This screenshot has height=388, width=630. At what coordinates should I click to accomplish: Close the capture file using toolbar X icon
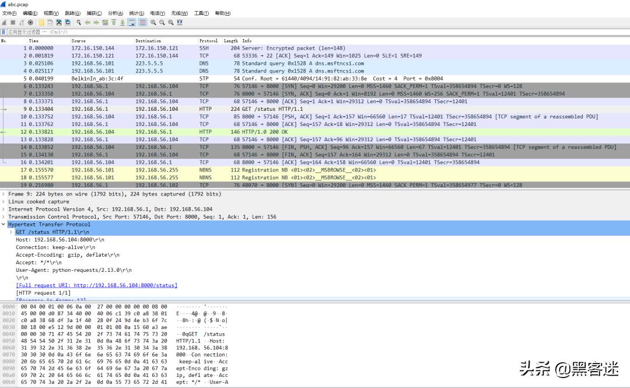[x=59, y=22]
